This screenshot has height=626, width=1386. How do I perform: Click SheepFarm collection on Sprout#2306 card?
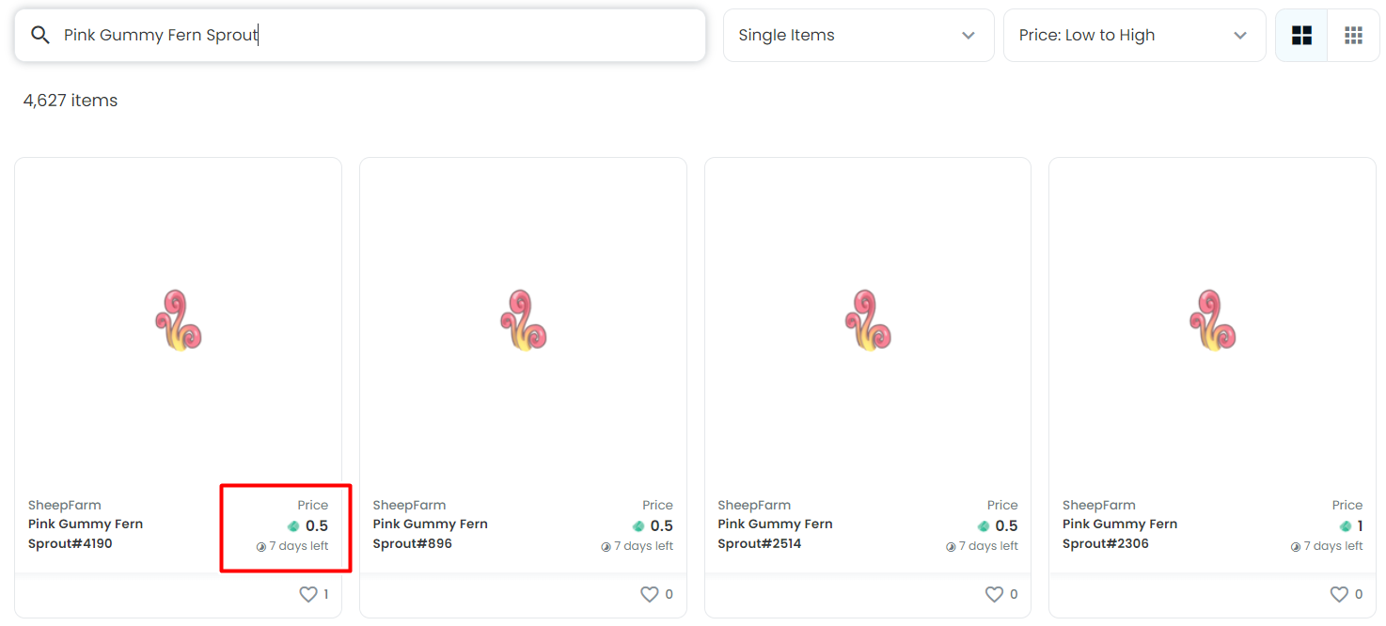1099,505
